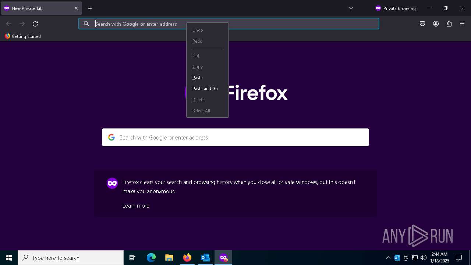
Task: Open a new tab with plus icon
Action: pyautogui.click(x=90, y=8)
